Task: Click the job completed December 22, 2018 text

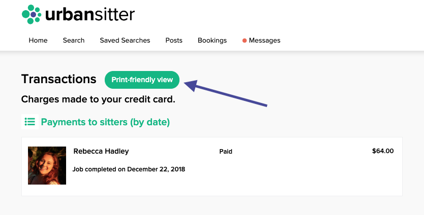Action: tap(129, 169)
